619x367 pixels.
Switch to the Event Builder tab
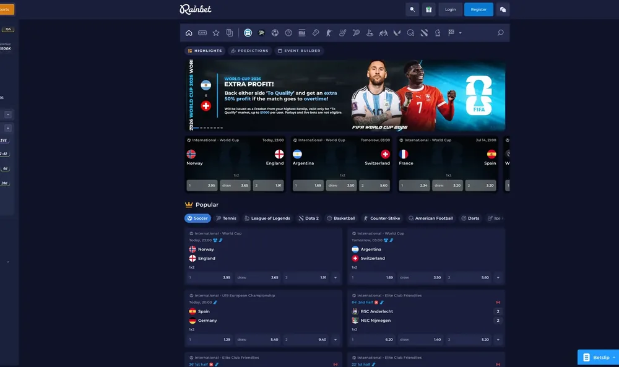pyautogui.click(x=299, y=51)
